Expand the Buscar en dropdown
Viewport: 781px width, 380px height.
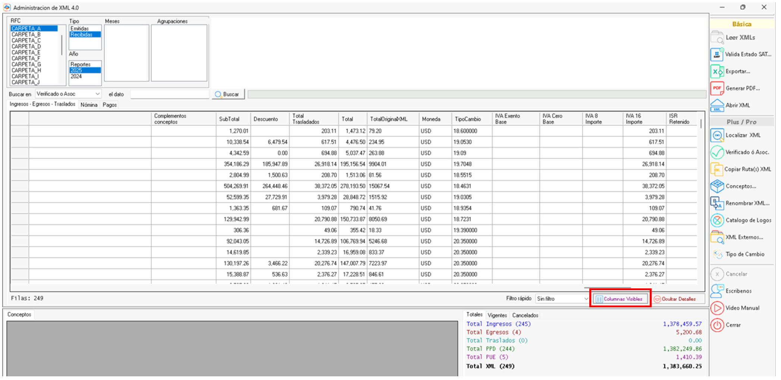coord(97,94)
